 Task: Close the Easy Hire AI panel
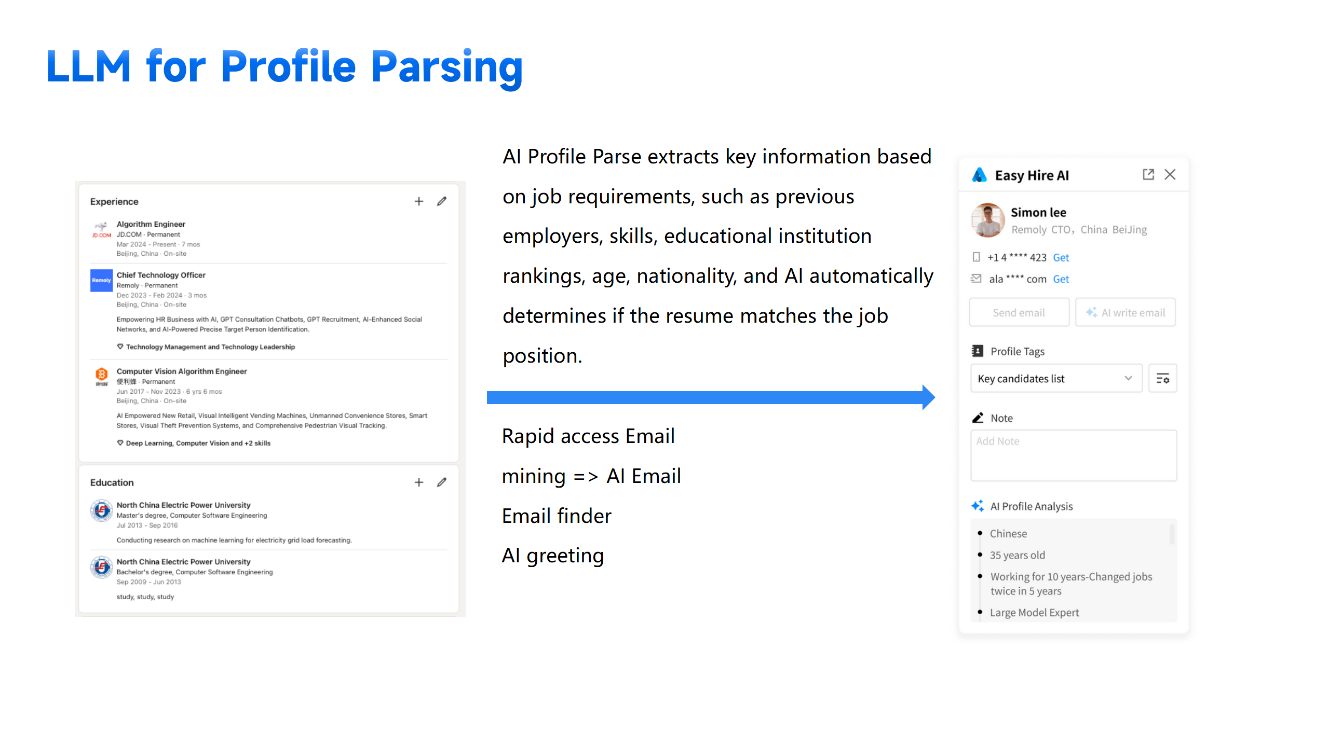tap(1170, 175)
